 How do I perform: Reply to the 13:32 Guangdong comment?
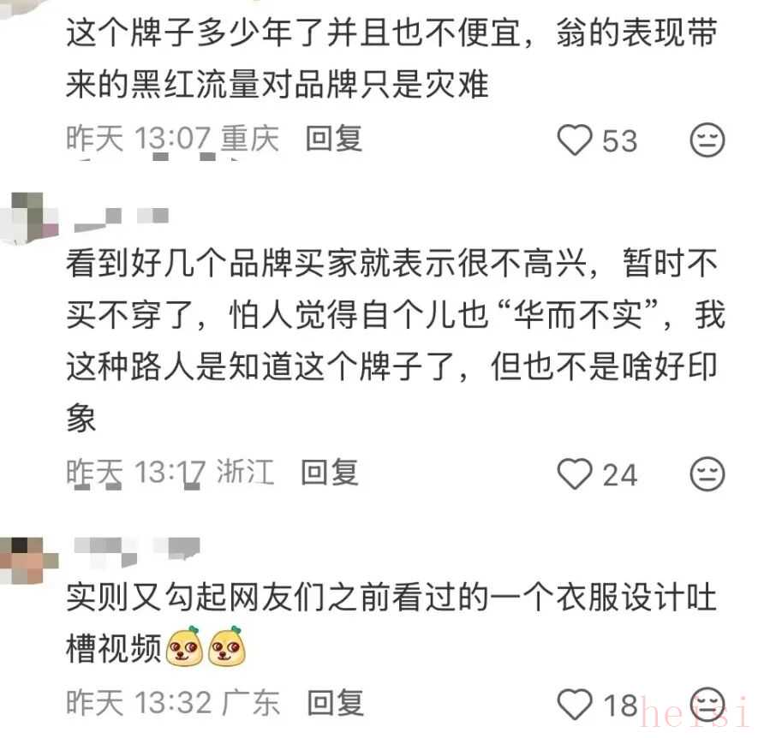(x=336, y=702)
